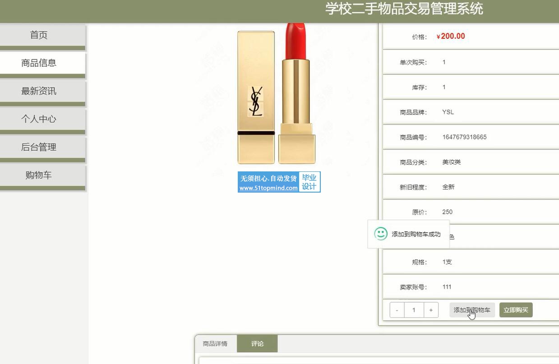Image resolution: width=559 pixels, height=364 pixels.
Task: Click the 卖家账号 label
Action: pos(413,287)
